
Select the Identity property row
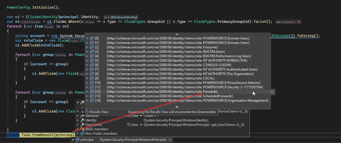coord(162,120)
